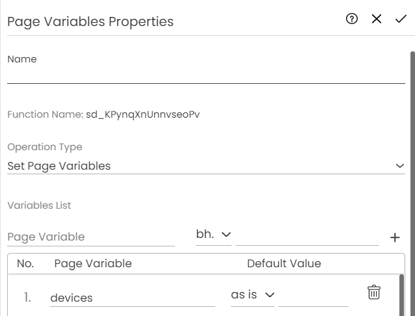Click the Function Name text
This screenshot has width=415, height=316.
pos(103,114)
